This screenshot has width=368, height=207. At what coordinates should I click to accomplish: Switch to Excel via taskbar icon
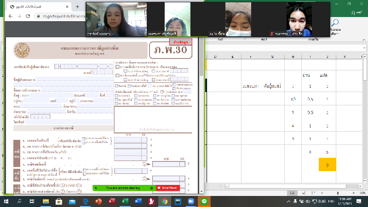point(124,201)
